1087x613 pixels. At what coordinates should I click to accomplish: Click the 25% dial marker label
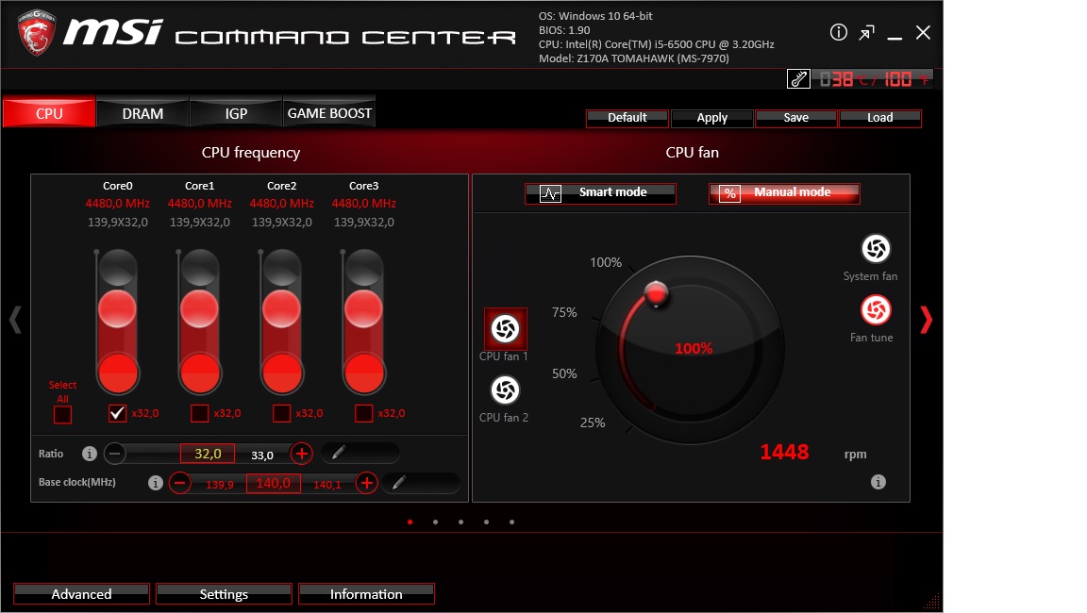[593, 422]
